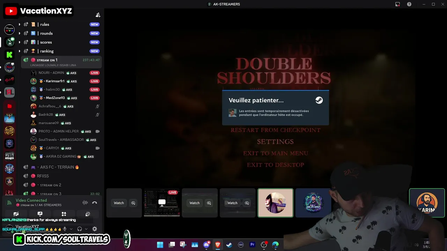Screen dimensions: 447x251
Task: Add the first stream to multi-view
Action: click(133, 203)
